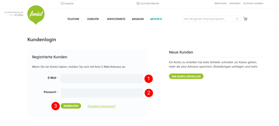Viewport: 279px width, 126px height.
Task: Click the top Anmelden link
Action: click(235, 3)
